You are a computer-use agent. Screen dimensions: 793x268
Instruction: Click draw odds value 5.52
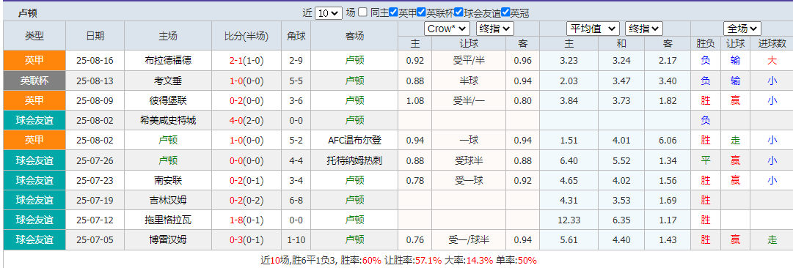(x=621, y=160)
